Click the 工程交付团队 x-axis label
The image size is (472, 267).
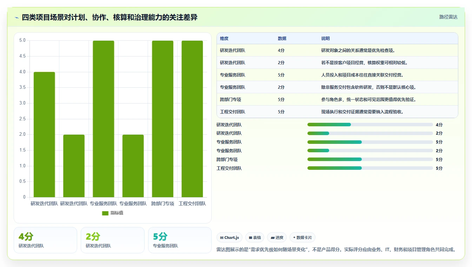pyautogui.click(x=192, y=203)
